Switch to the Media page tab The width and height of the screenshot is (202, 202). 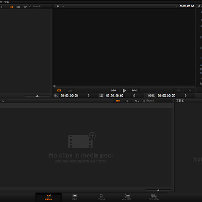(x=48, y=198)
